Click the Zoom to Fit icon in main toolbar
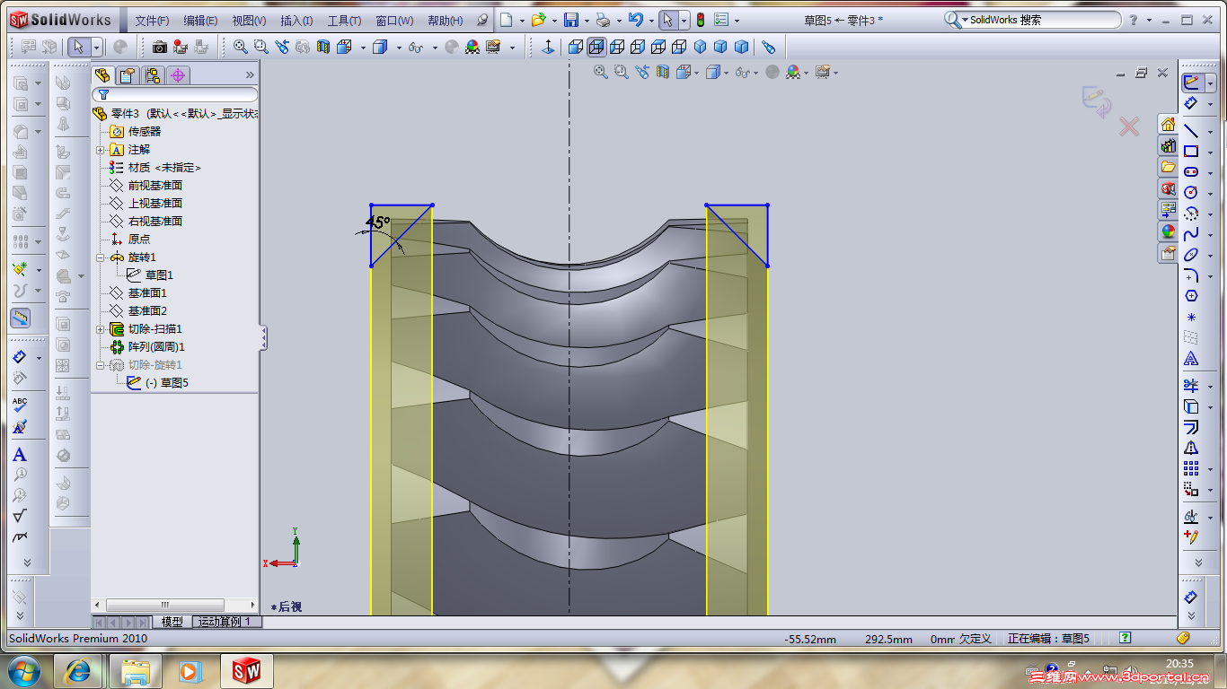Viewport: 1227px width, 689px height. point(240,47)
